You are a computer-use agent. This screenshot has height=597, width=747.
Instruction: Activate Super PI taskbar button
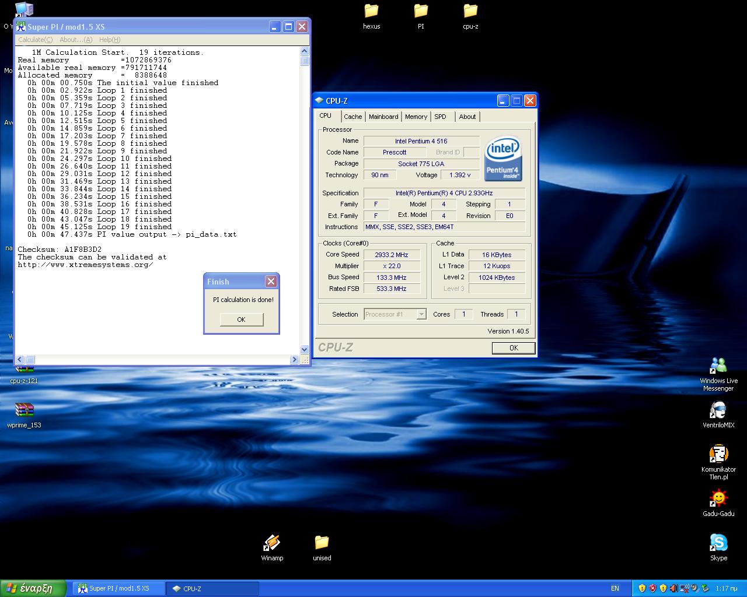point(119,589)
